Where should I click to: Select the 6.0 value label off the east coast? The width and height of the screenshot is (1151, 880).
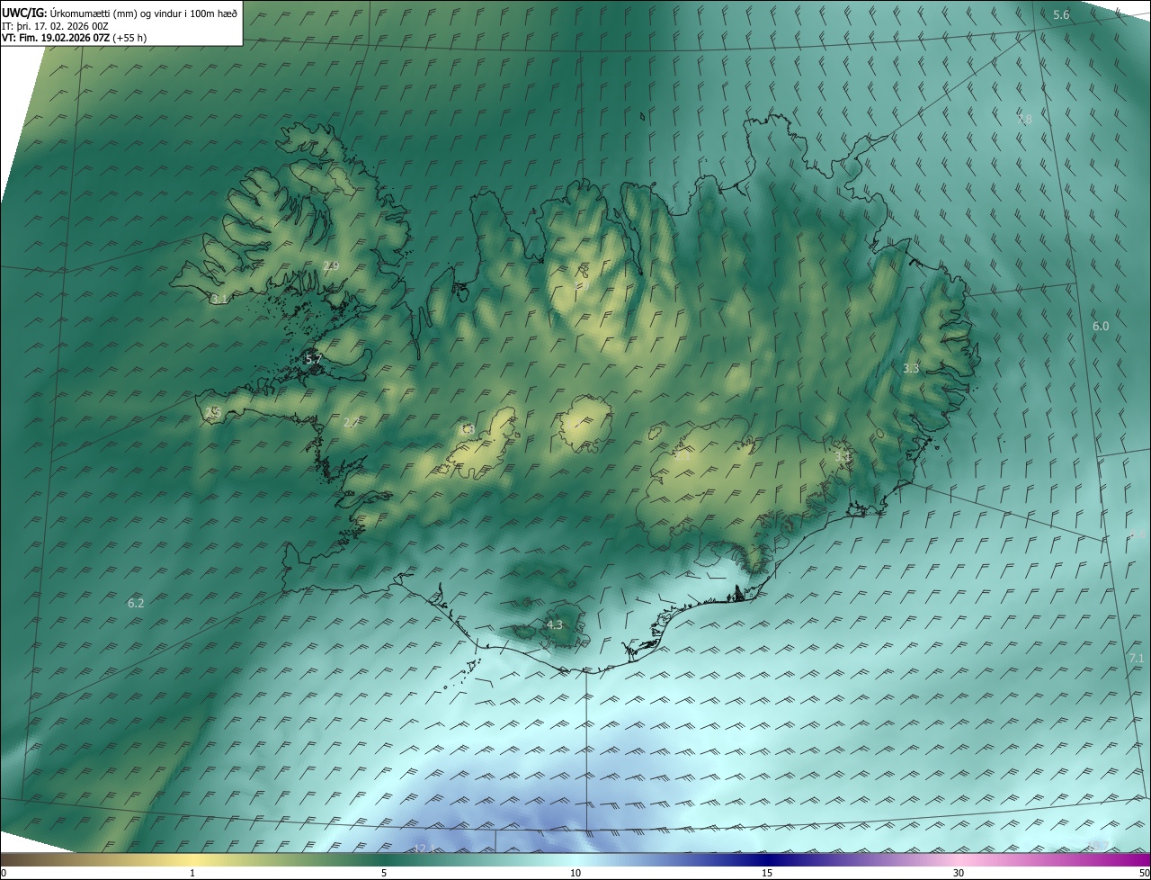(x=1101, y=326)
